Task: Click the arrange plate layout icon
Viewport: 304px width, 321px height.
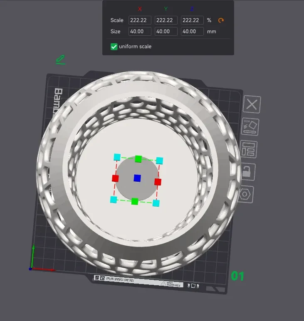Action: click(x=248, y=149)
